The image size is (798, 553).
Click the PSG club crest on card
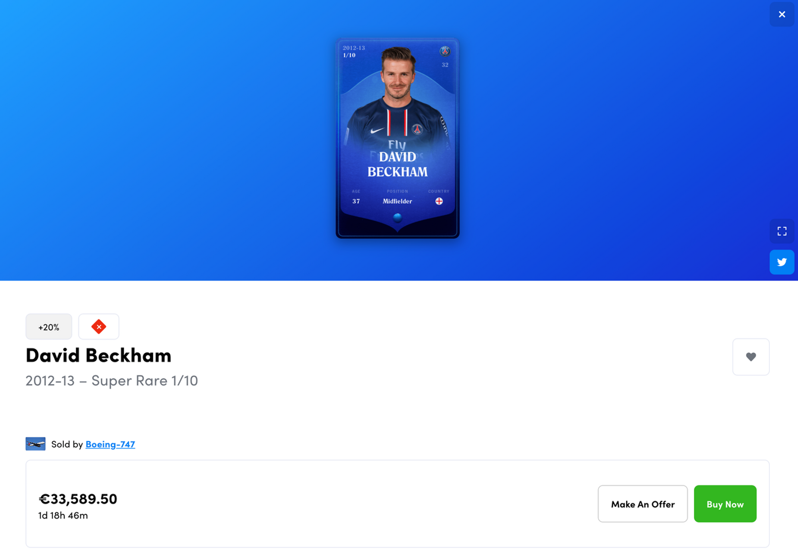(445, 51)
